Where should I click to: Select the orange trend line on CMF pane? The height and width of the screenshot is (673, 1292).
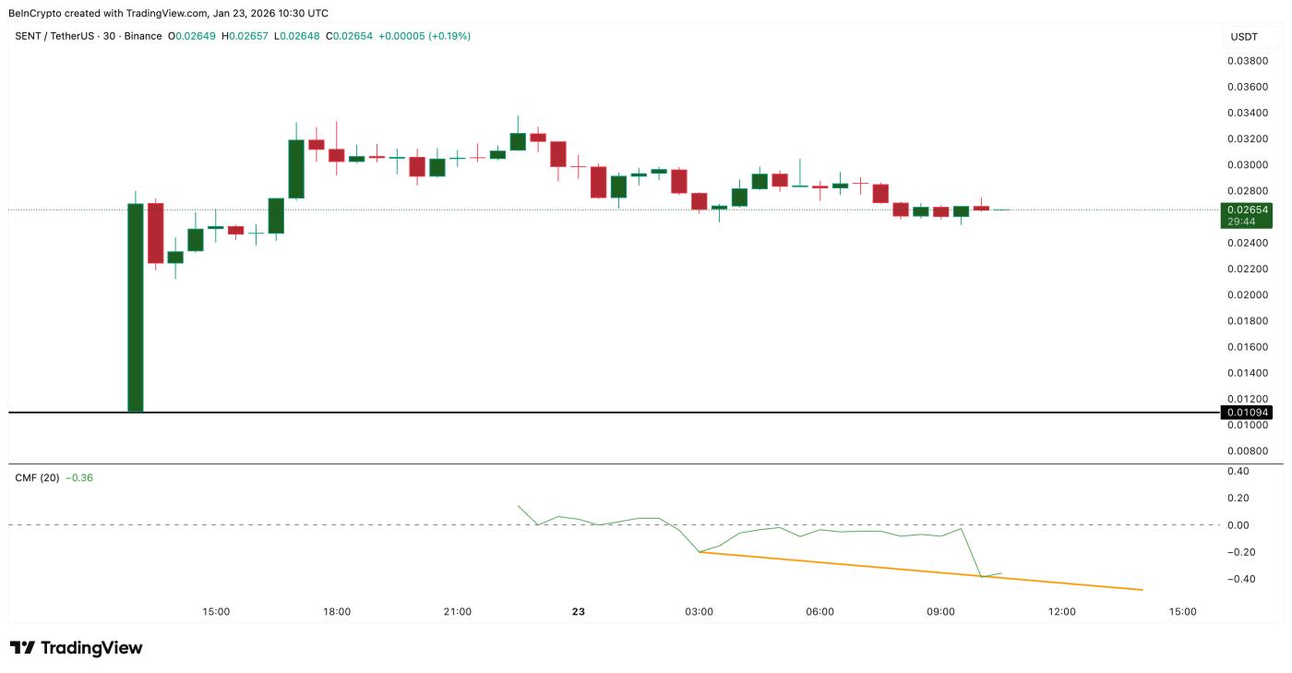coord(921,571)
